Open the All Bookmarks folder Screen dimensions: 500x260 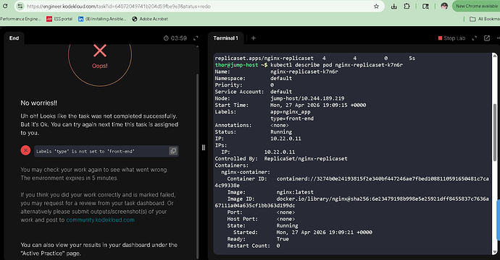point(485,19)
